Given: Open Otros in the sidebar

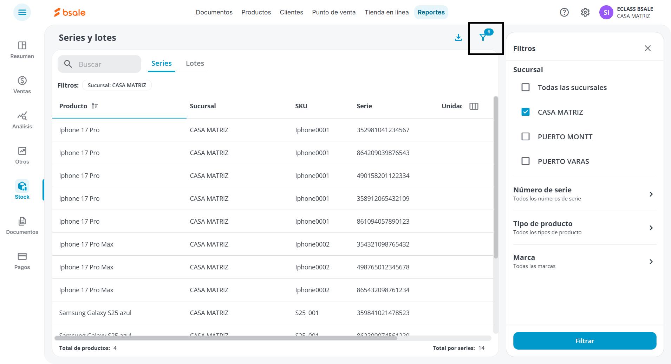Looking at the screenshot, I should 22,155.
